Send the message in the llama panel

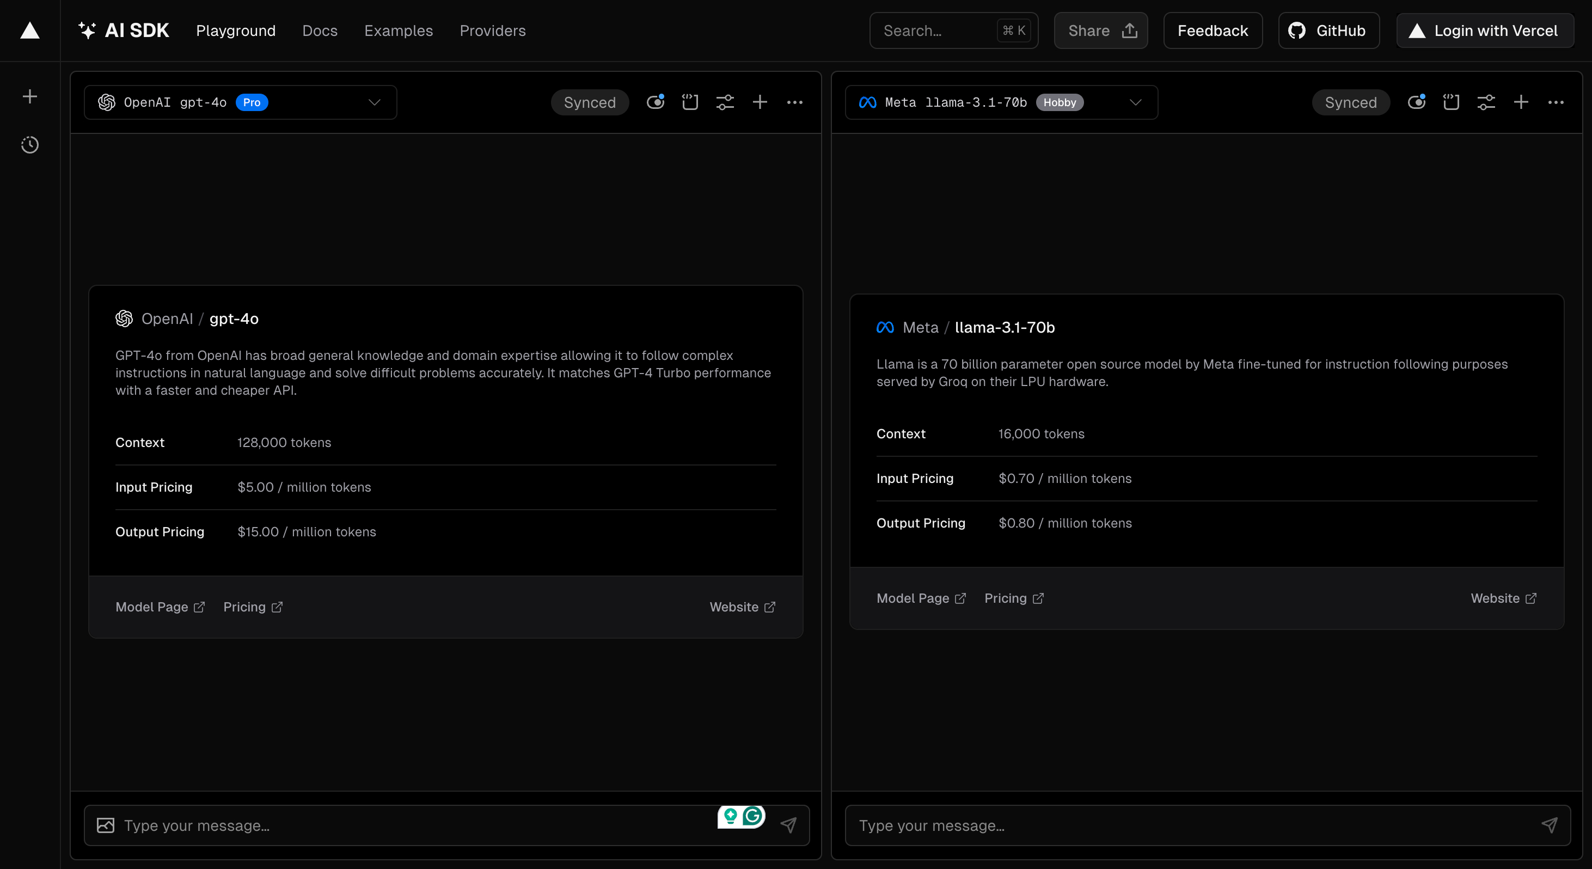(1549, 825)
